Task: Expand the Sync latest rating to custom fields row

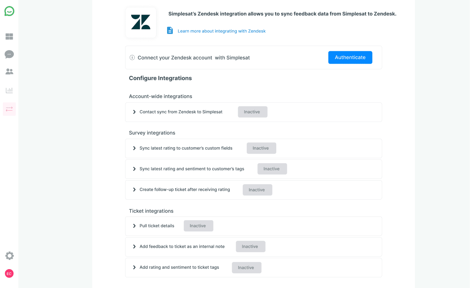Action: point(134,148)
